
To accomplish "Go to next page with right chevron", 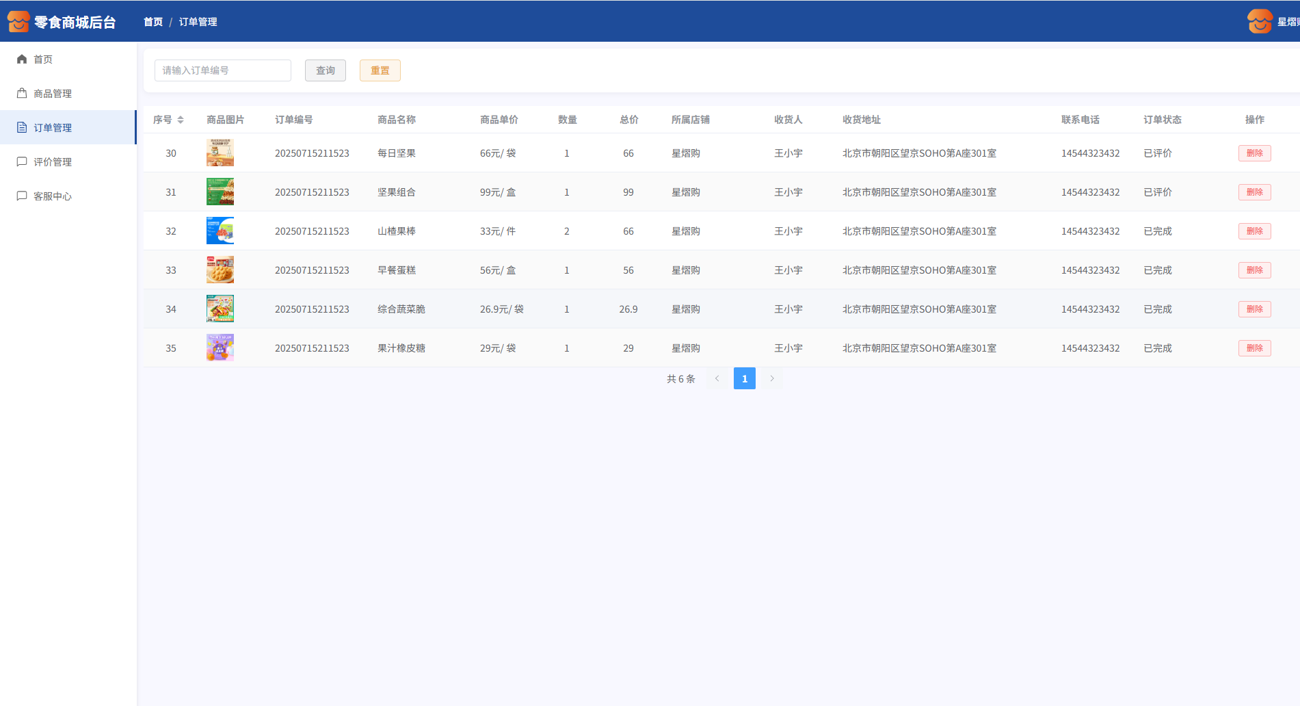I will [x=772, y=378].
